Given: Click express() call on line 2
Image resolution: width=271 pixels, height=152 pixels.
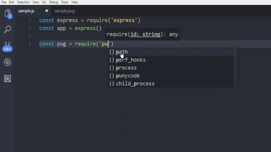Looking at the screenshot, I should (88, 28).
